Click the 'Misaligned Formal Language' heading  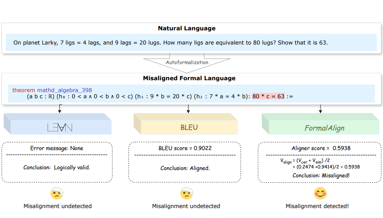tap(189, 78)
